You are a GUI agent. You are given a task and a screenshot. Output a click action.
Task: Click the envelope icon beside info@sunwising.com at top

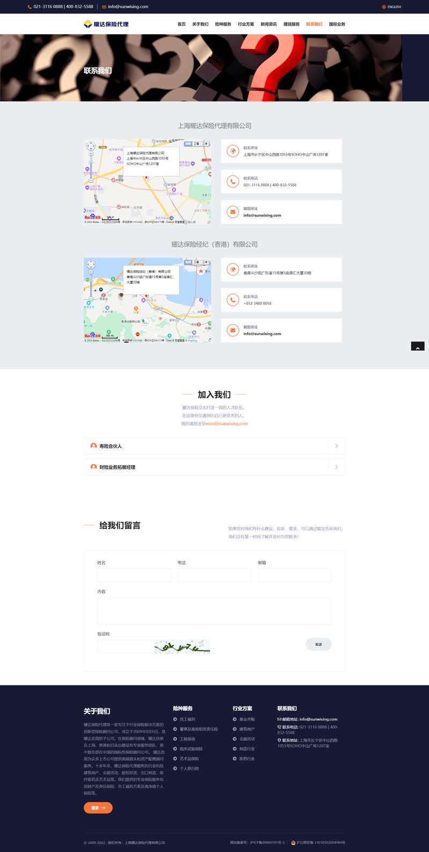coord(105,7)
